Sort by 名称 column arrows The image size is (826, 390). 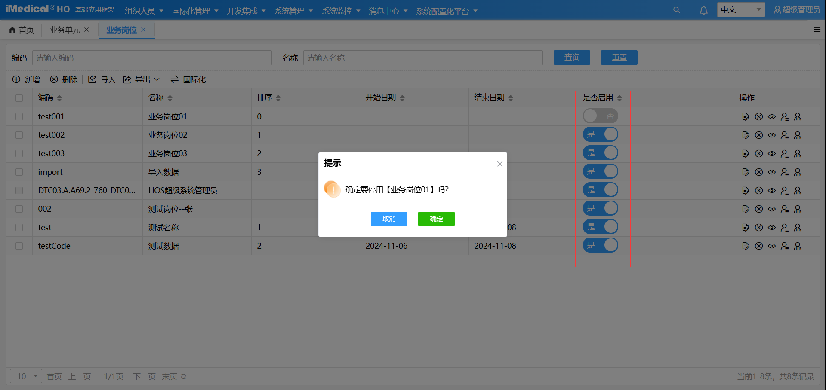coord(170,98)
